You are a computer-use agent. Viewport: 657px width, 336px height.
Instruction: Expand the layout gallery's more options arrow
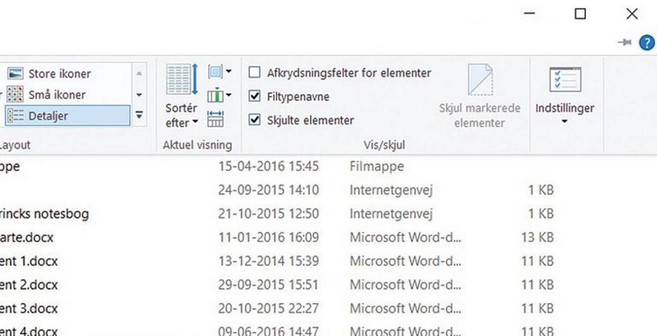pyautogui.click(x=140, y=116)
